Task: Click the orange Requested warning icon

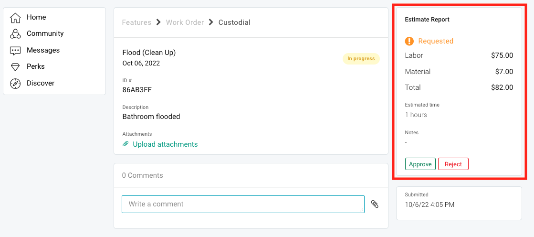Action: tap(409, 41)
